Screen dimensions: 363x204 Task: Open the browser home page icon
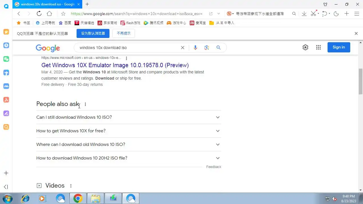pyautogui.click(x=49, y=14)
